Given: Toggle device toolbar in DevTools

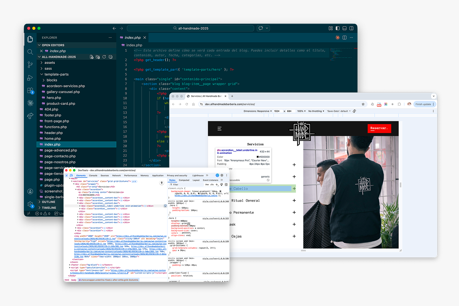Looking at the screenshot, I should pyautogui.click(x=71, y=176).
